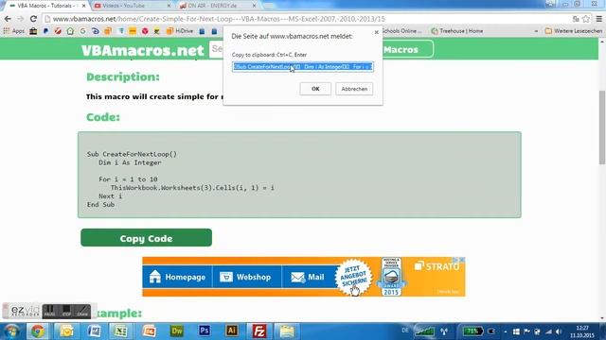The width and height of the screenshot is (606, 340).
Task: Open the Apps bookmark
Action: (14, 31)
